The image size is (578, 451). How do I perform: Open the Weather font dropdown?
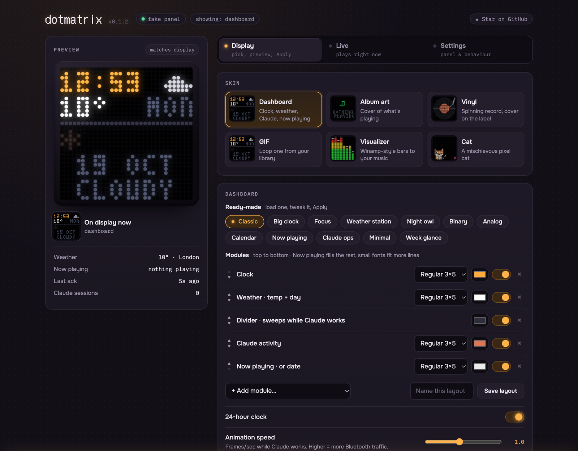tap(441, 297)
